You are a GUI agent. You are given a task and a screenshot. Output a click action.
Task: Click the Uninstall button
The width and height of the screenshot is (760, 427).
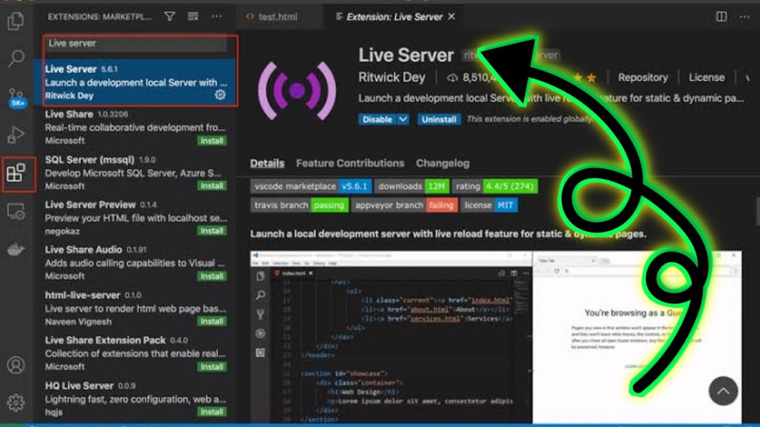tap(439, 119)
